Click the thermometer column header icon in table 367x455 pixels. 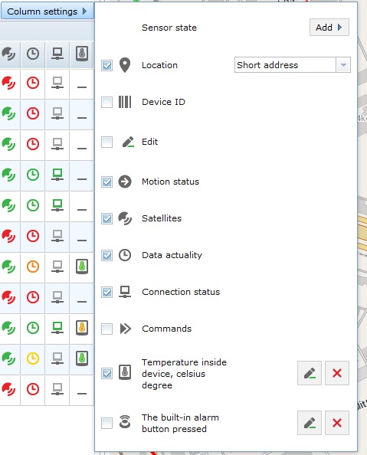82,54
